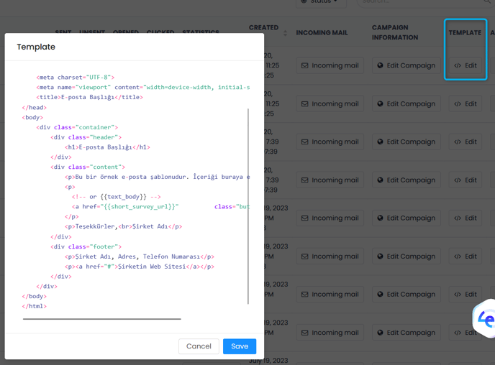Save the template changes

(x=239, y=346)
